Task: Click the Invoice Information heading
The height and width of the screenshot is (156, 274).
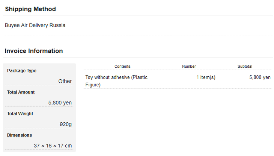Action: [x=34, y=51]
